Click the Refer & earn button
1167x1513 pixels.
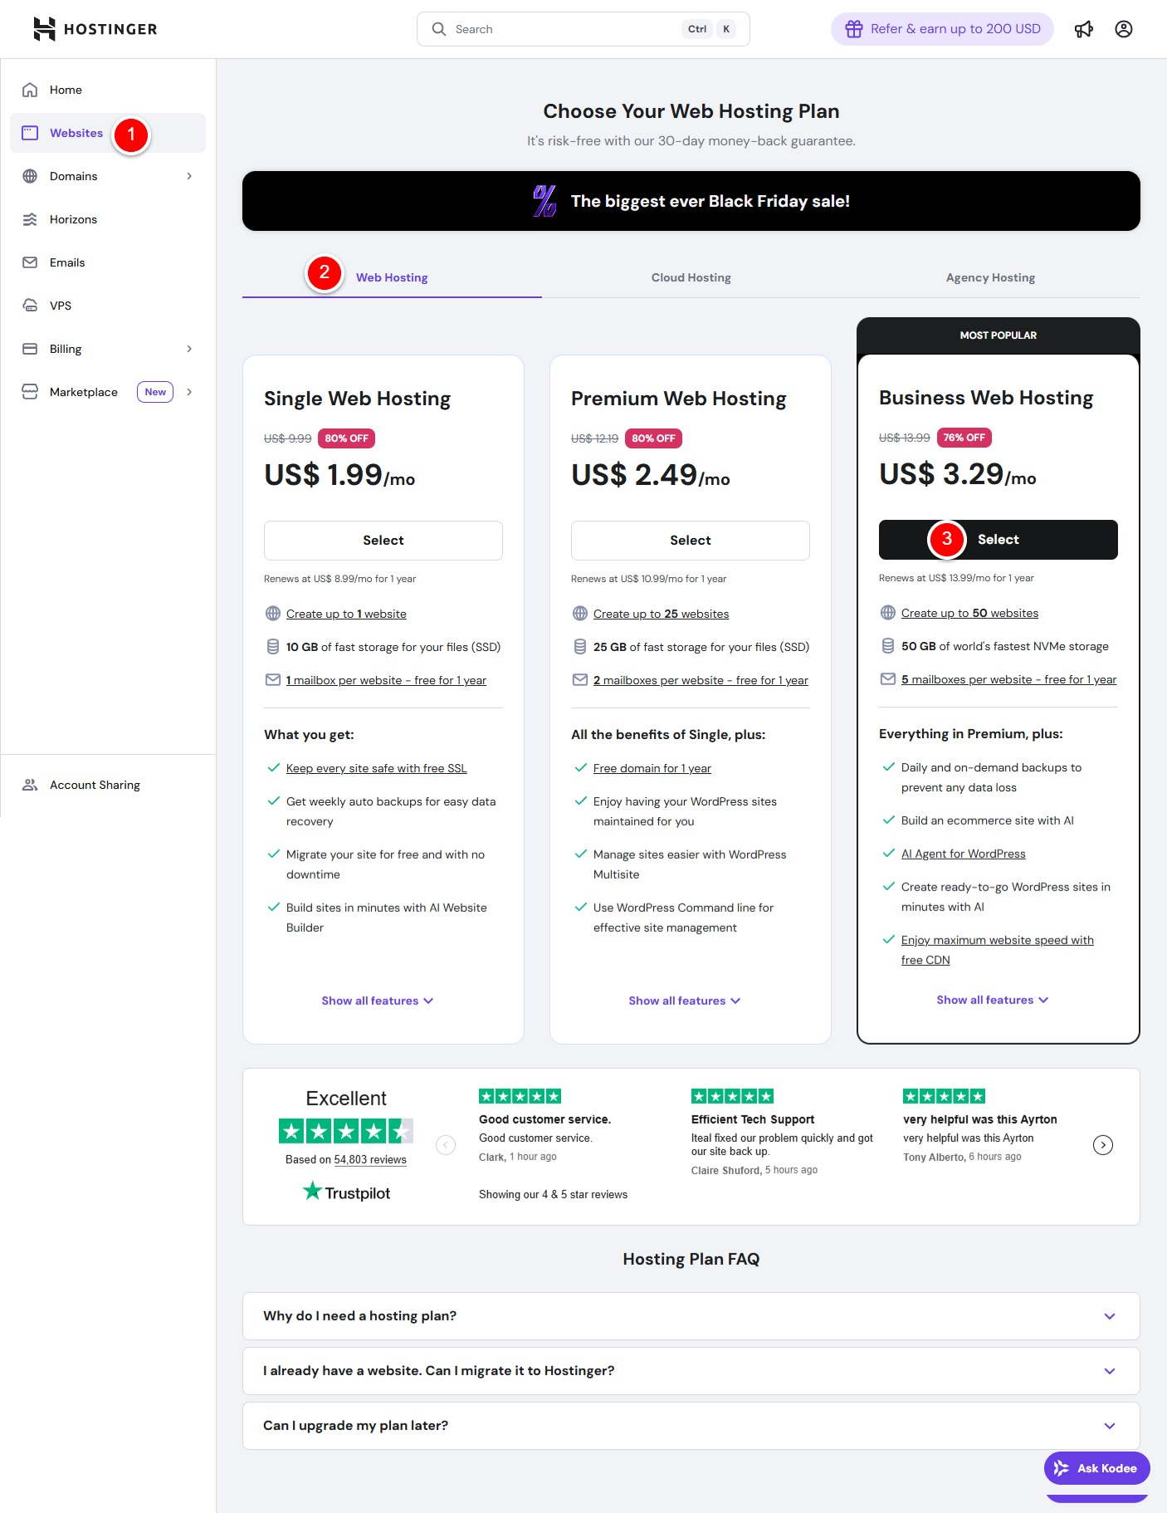(942, 29)
